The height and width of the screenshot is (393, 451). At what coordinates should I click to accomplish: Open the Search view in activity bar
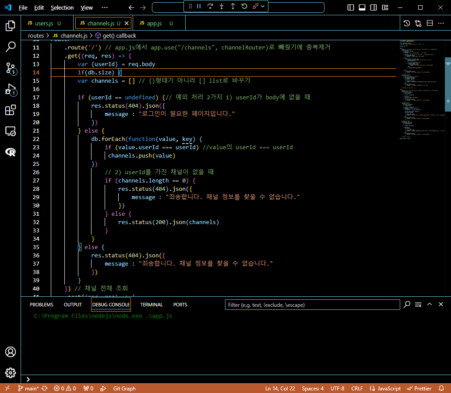pos(11,47)
